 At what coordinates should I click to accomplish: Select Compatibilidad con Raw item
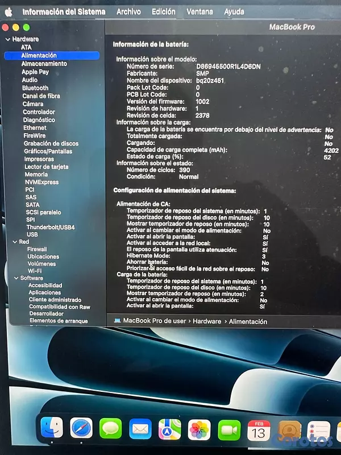tap(60, 307)
